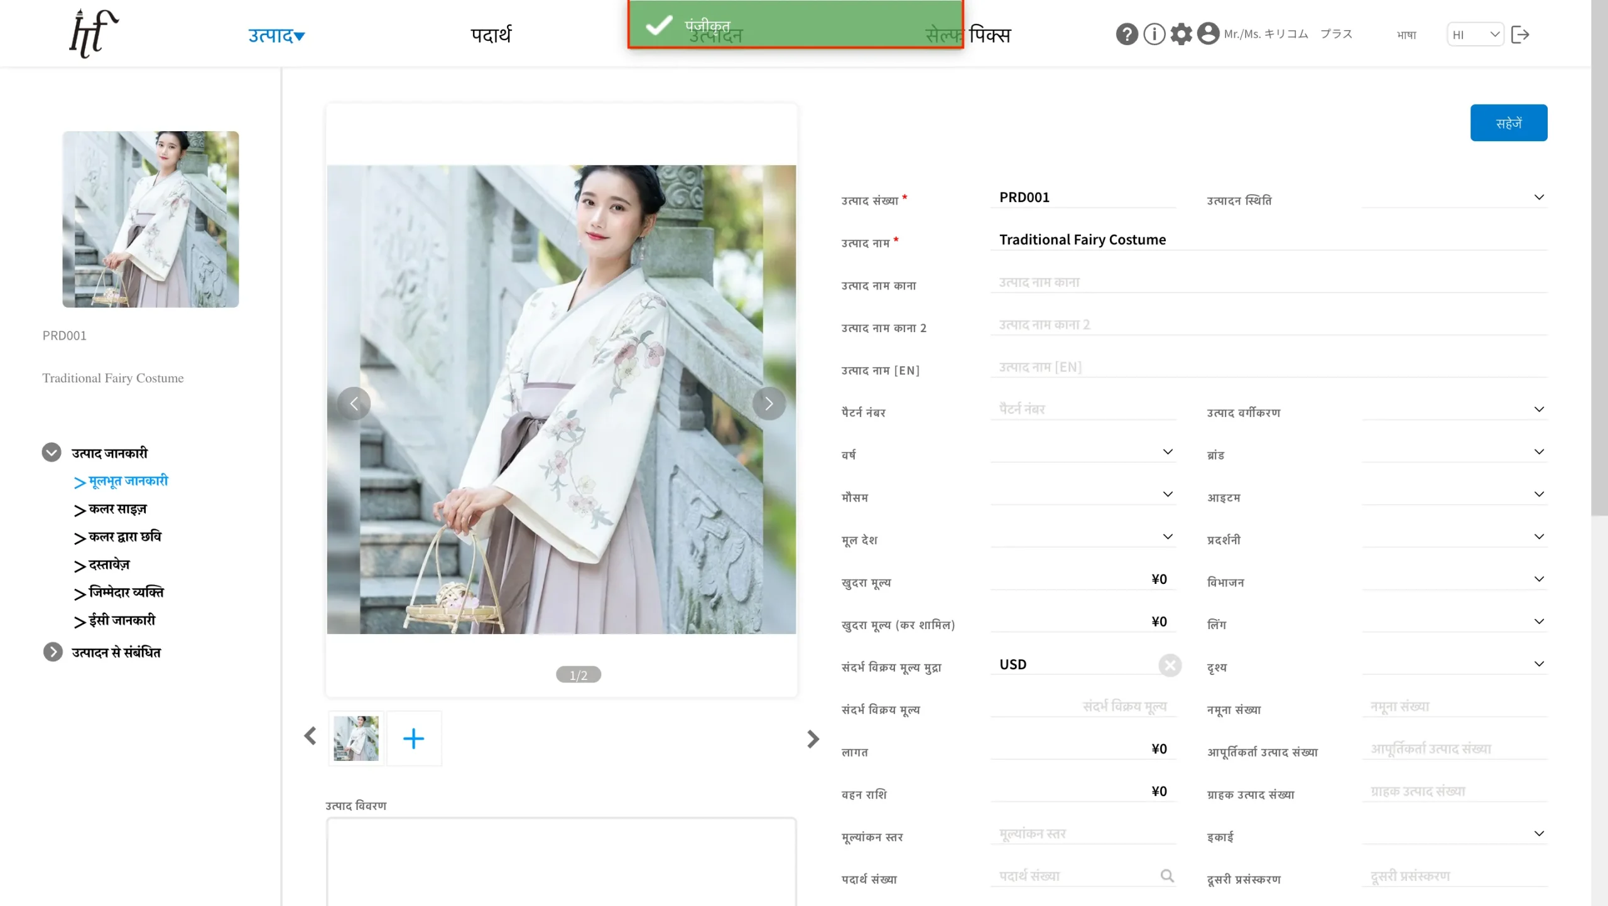This screenshot has width=1608, height=906.
Task: Select कलर साइज़ in sidebar
Action: [117, 509]
